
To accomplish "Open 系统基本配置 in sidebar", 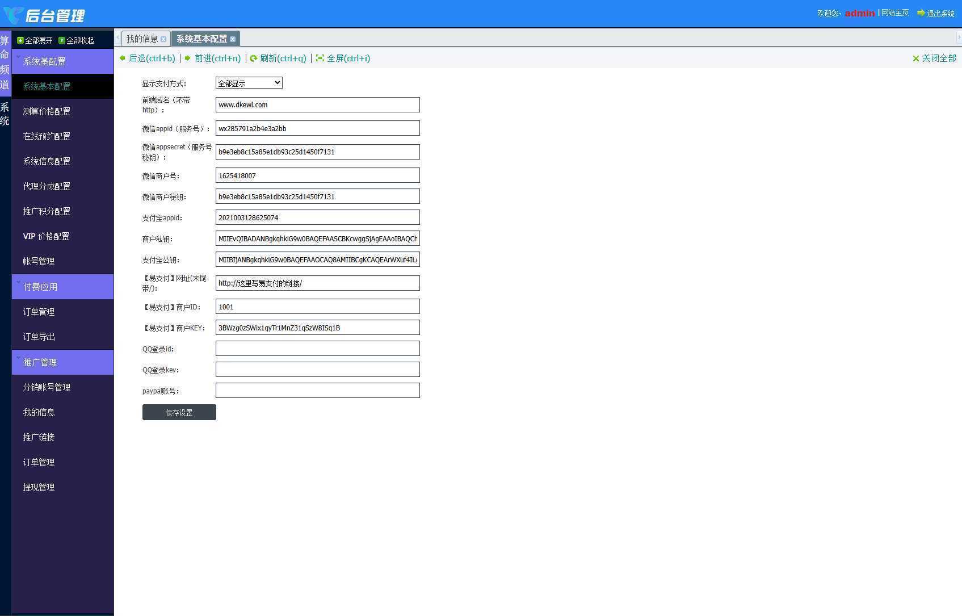I will [x=62, y=86].
